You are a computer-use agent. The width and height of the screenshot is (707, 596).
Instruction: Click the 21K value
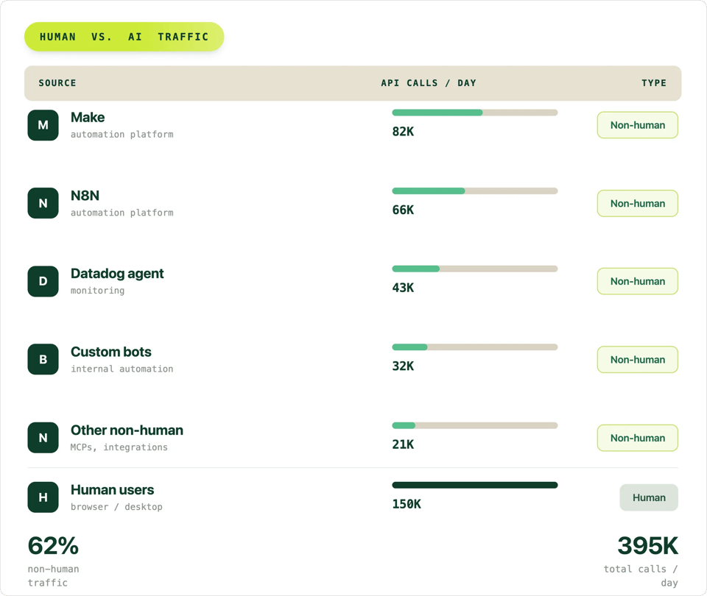click(403, 444)
